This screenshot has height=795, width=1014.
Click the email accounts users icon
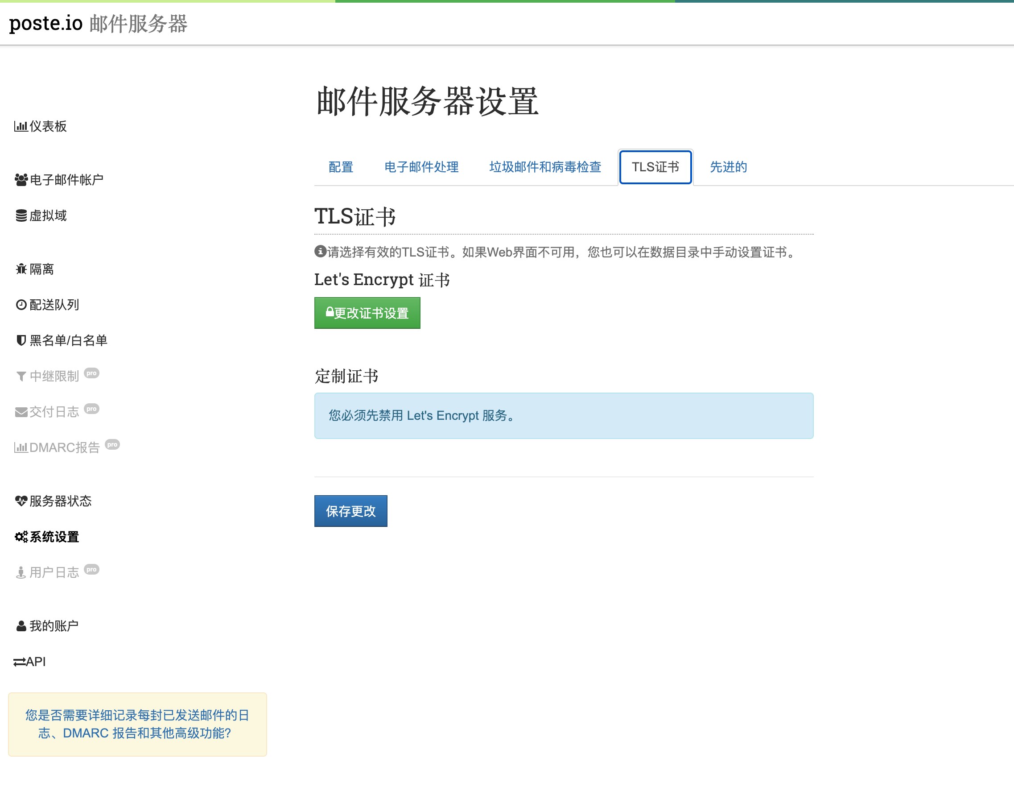pyautogui.click(x=21, y=180)
